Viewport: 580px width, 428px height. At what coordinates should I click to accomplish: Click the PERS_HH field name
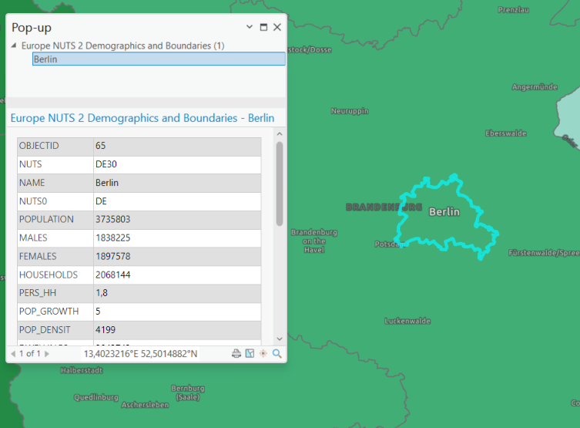click(x=38, y=293)
